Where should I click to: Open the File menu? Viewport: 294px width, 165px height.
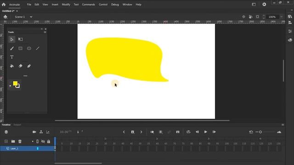[29, 5]
